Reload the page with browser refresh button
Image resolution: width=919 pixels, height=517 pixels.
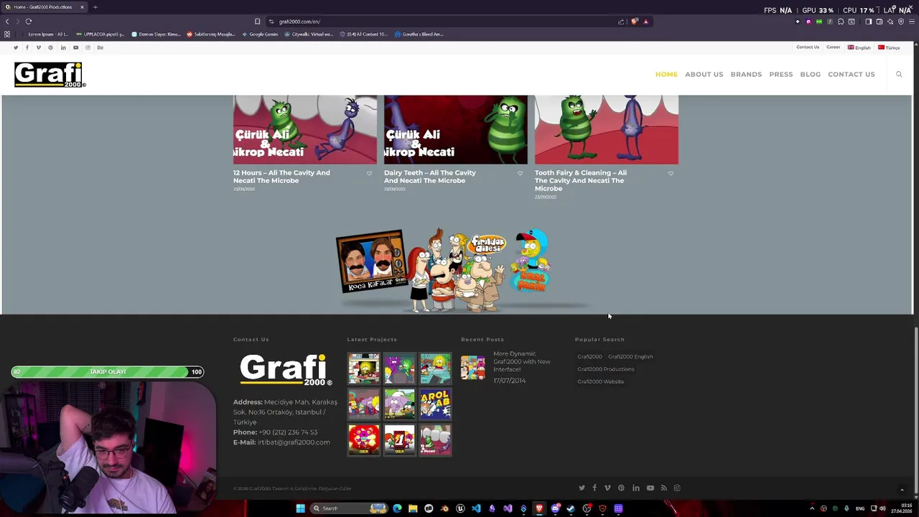[x=29, y=22]
